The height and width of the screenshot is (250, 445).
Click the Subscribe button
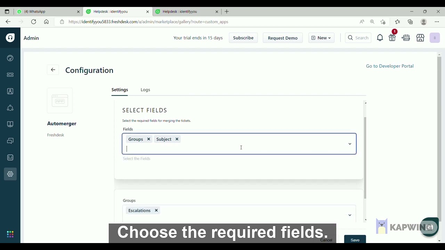coord(243,38)
